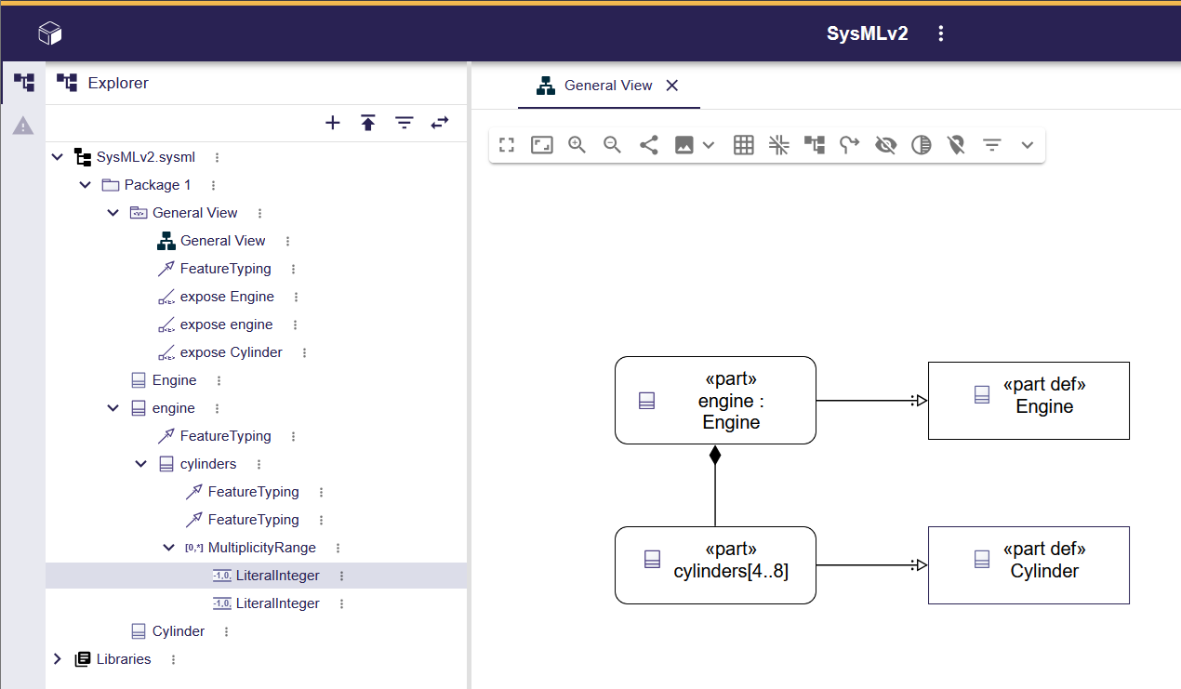Click the arrange all layout icon
Screen dimensions: 1181x689
[x=815, y=145]
